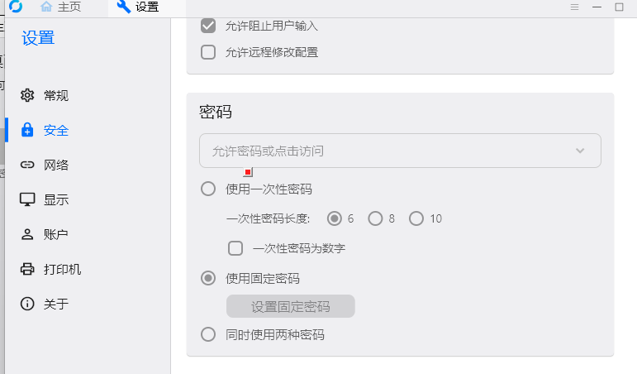Viewport: 637px width, 374px height.
Task: Uncheck 允许阻止用户输入 checkbox
Action: [208, 26]
